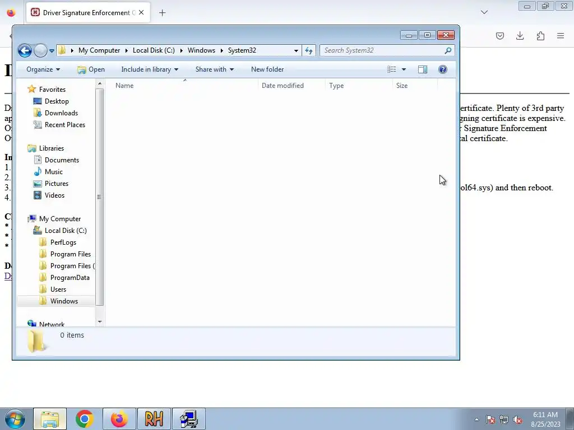Select Local Disk (C:) in address breadcrumb

154,50
